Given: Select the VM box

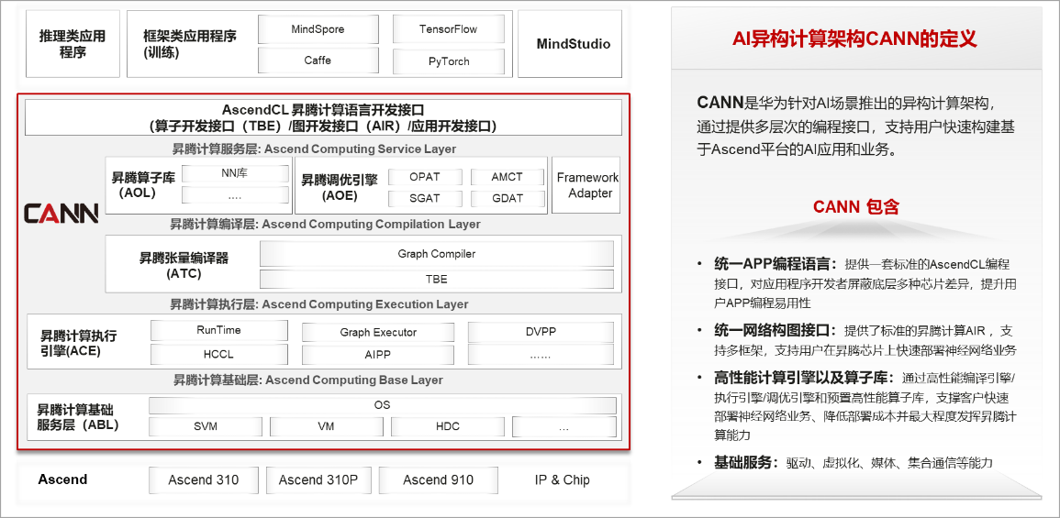Looking at the screenshot, I should pyautogui.click(x=327, y=427).
